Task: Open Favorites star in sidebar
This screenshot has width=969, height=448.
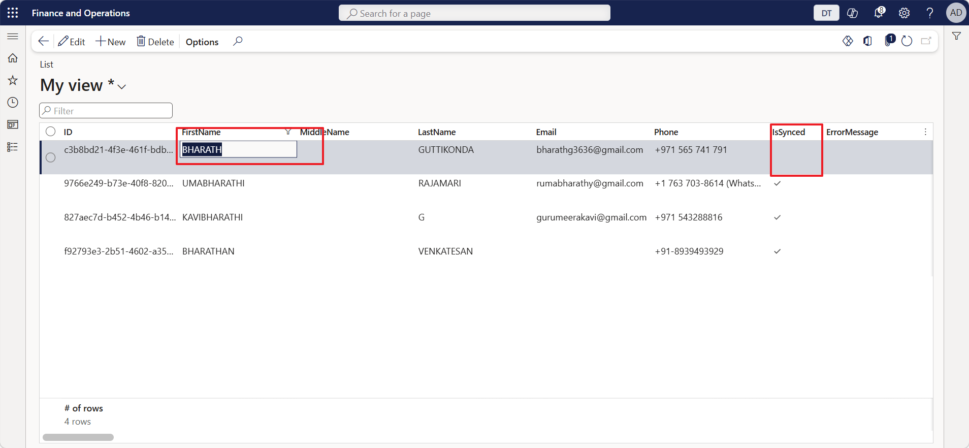Action: point(13,80)
